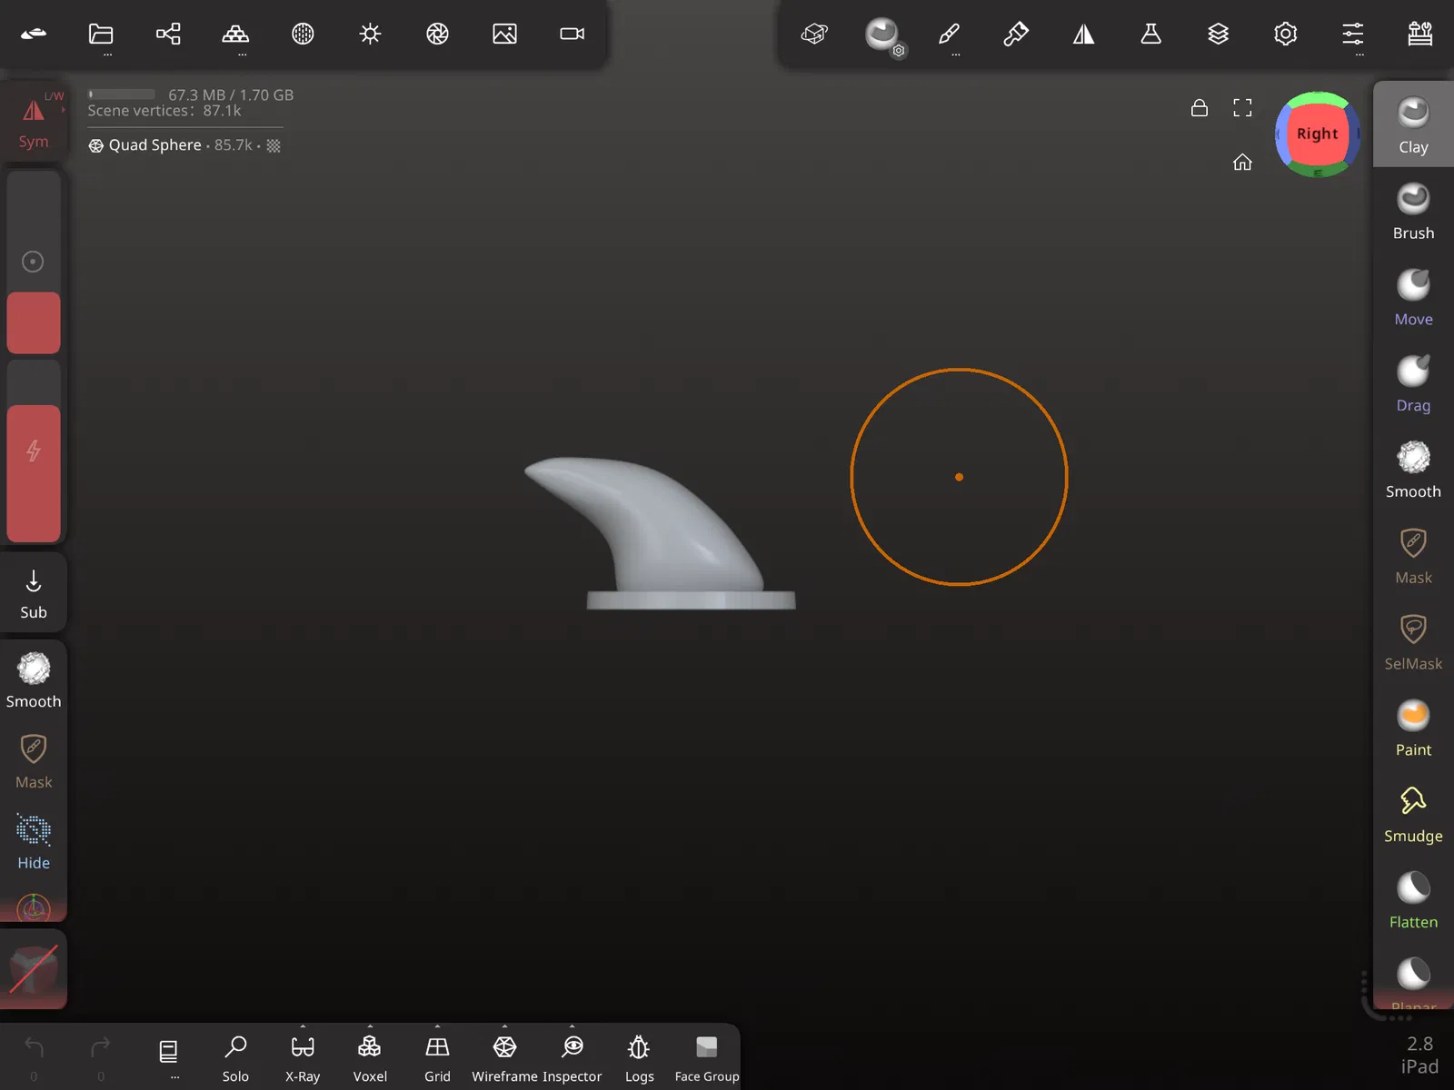Open the Settings gear menu

pyautogui.click(x=1285, y=35)
